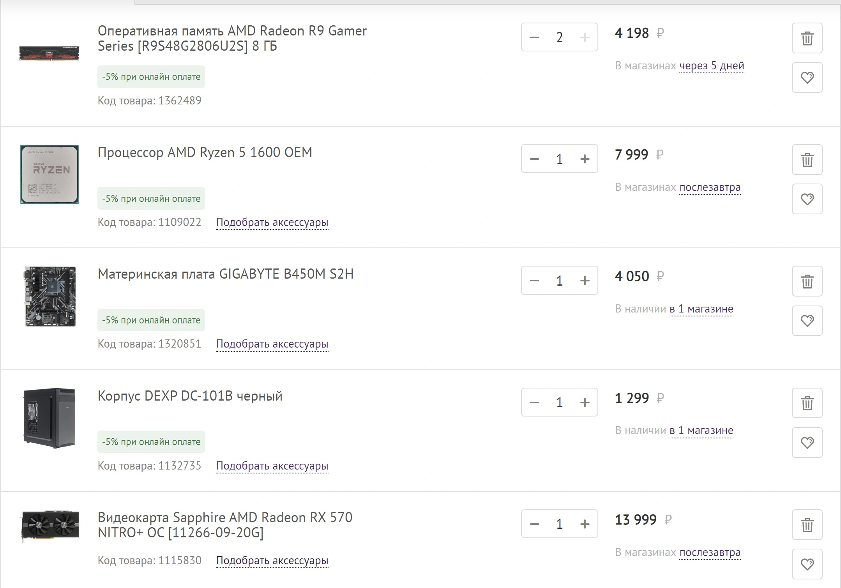Add Sapphire RX 570 card to wishlist
841x588 pixels.
point(807,564)
